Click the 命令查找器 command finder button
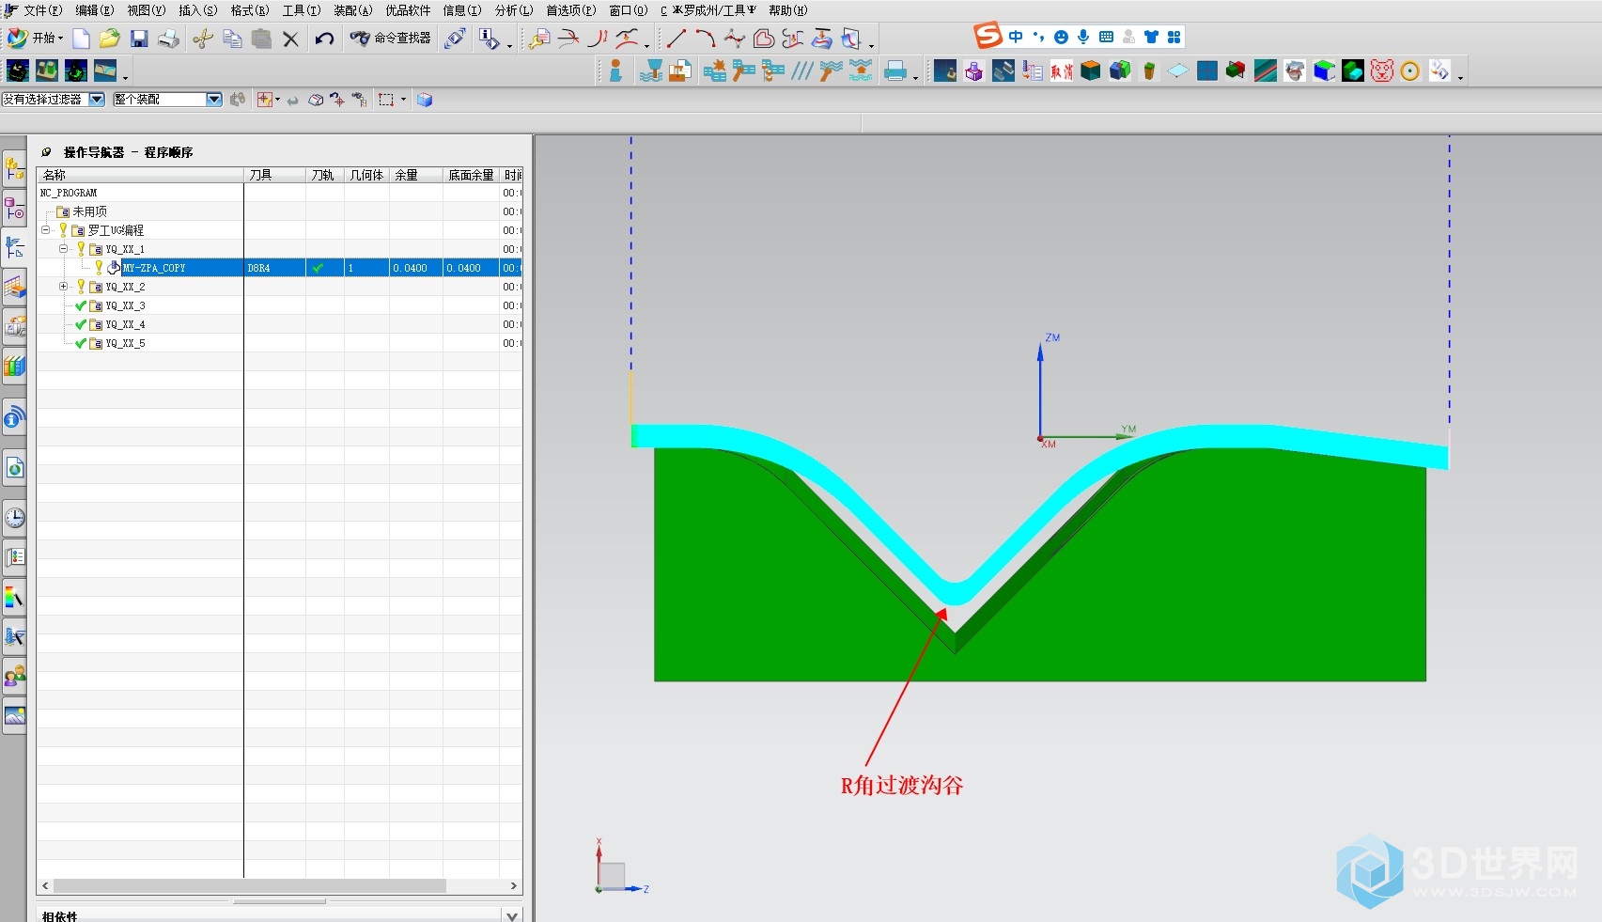1602x922 pixels. tap(391, 39)
